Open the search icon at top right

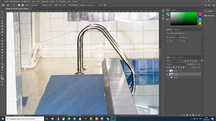coord(206,5)
